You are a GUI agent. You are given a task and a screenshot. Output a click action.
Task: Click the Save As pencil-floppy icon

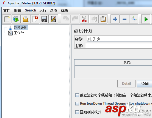[x=54, y=19]
